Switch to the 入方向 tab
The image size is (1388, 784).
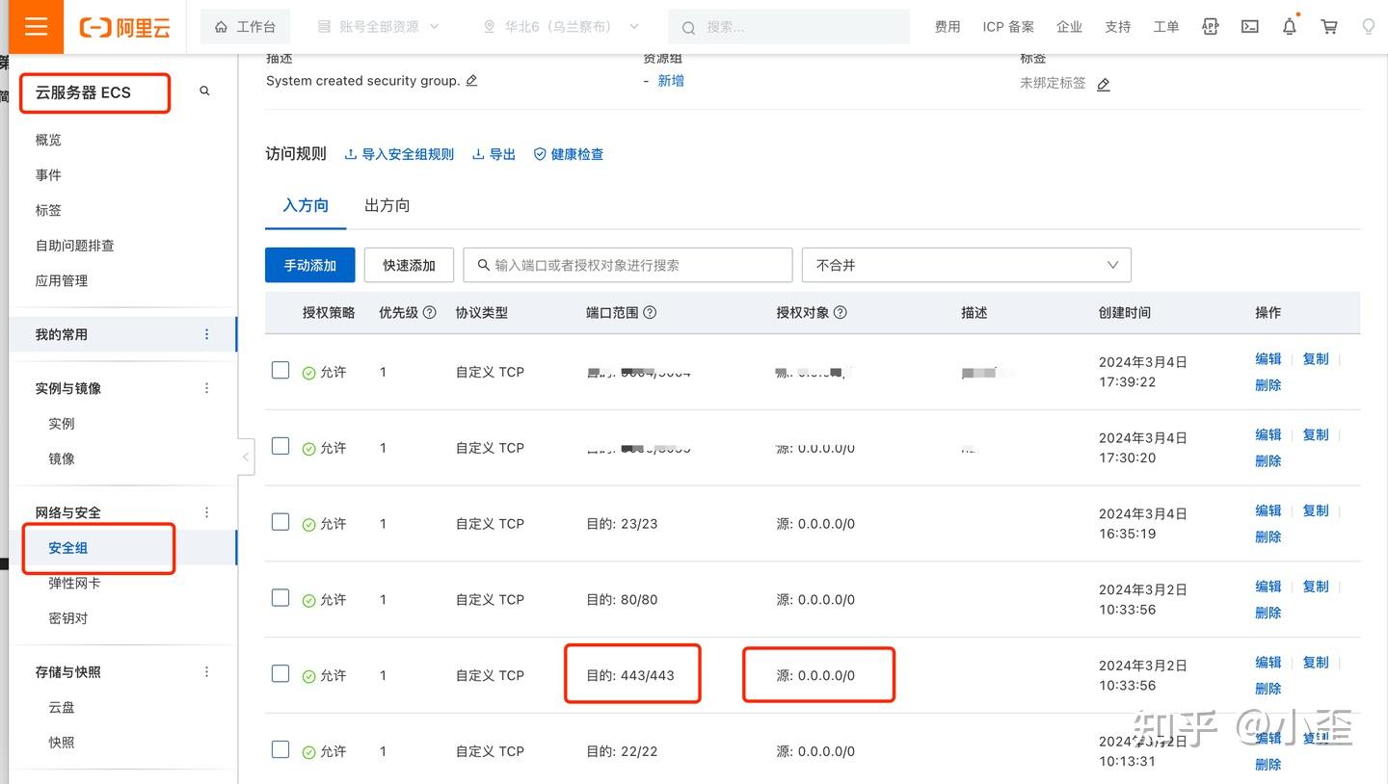click(x=306, y=205)
